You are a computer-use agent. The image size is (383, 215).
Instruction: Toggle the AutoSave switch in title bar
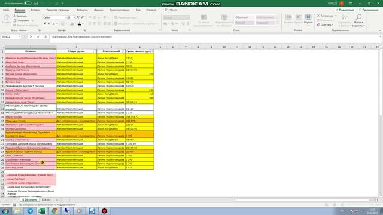pyautogui.click(x=28, y=3)
